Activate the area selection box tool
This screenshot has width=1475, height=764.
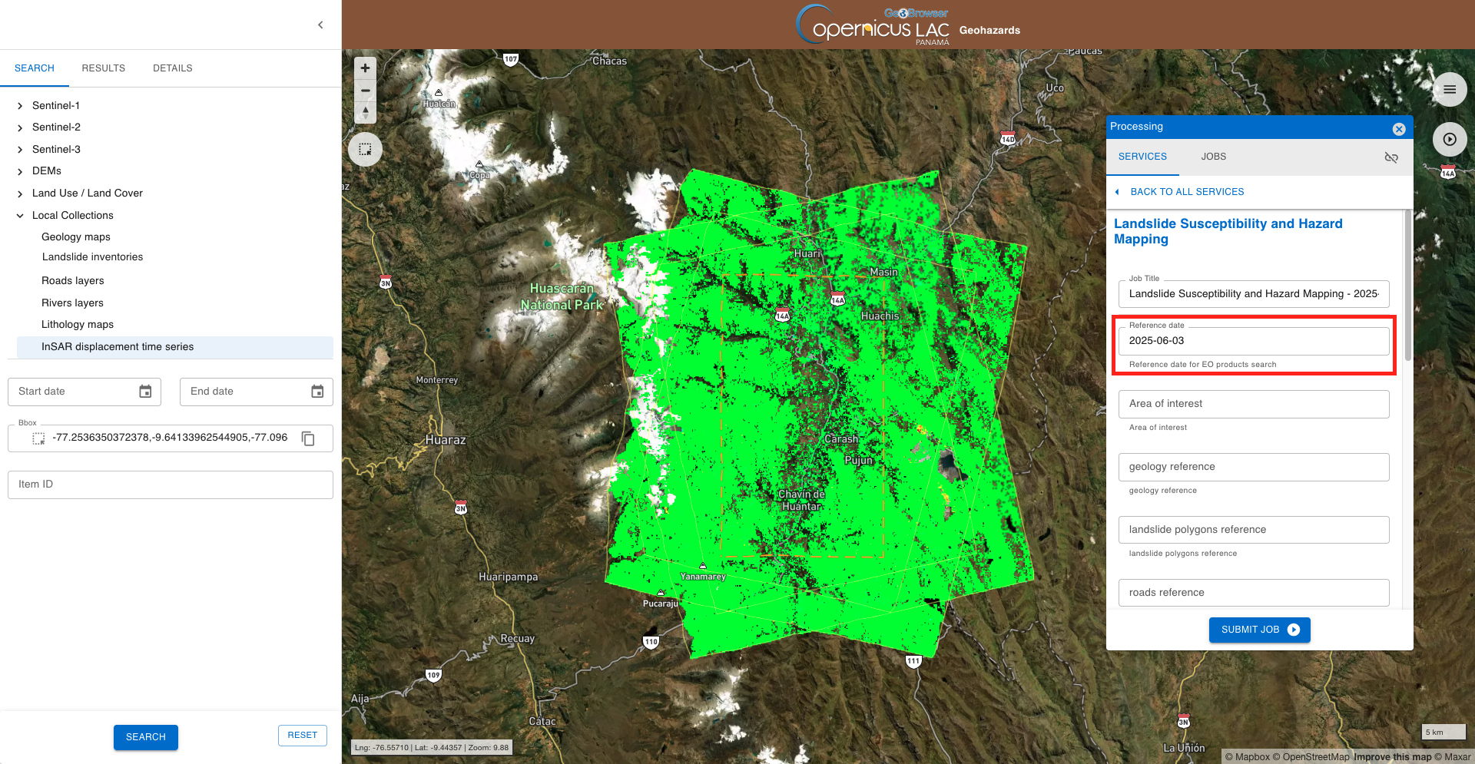[365, 149]
